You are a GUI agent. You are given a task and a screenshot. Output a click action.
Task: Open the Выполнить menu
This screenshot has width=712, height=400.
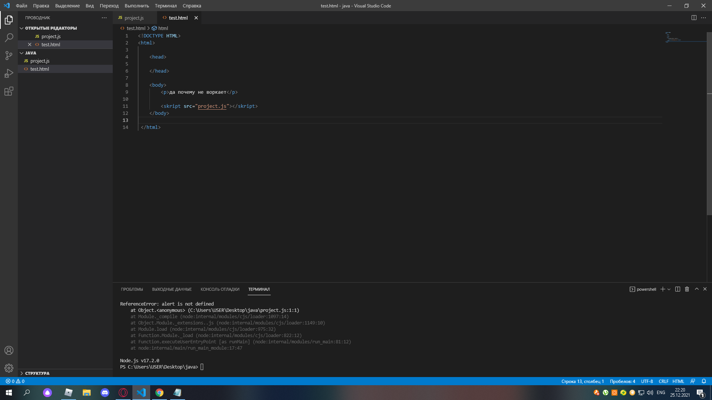137,6
